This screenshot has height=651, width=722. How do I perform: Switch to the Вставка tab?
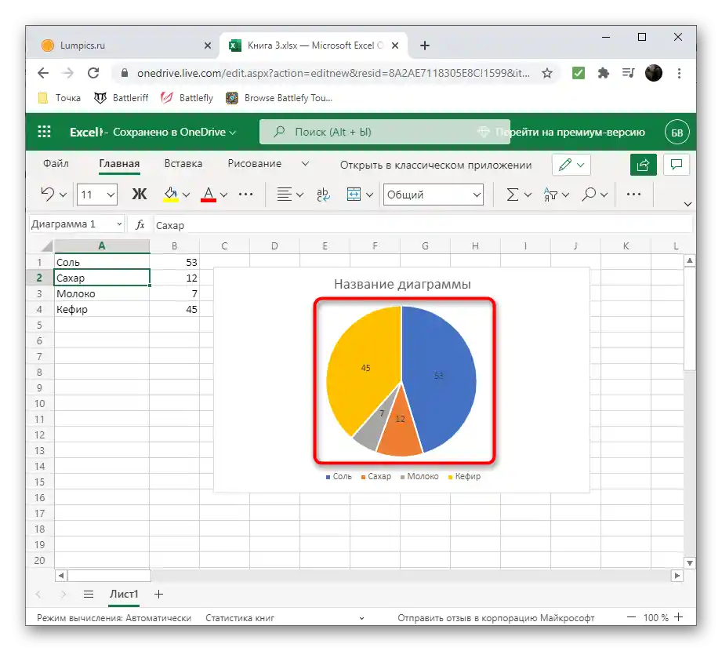pyautogui.click(x=183, y=164)
